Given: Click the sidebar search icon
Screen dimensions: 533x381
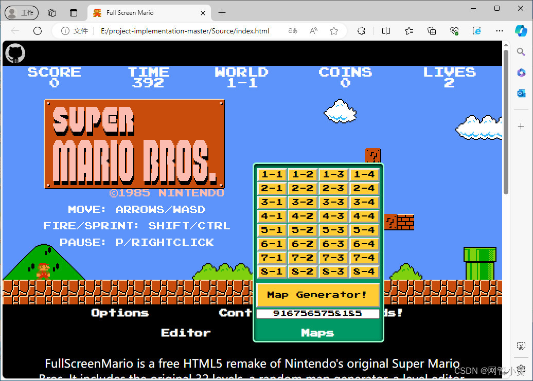Looking at the screenshot, I should point(521,51).
